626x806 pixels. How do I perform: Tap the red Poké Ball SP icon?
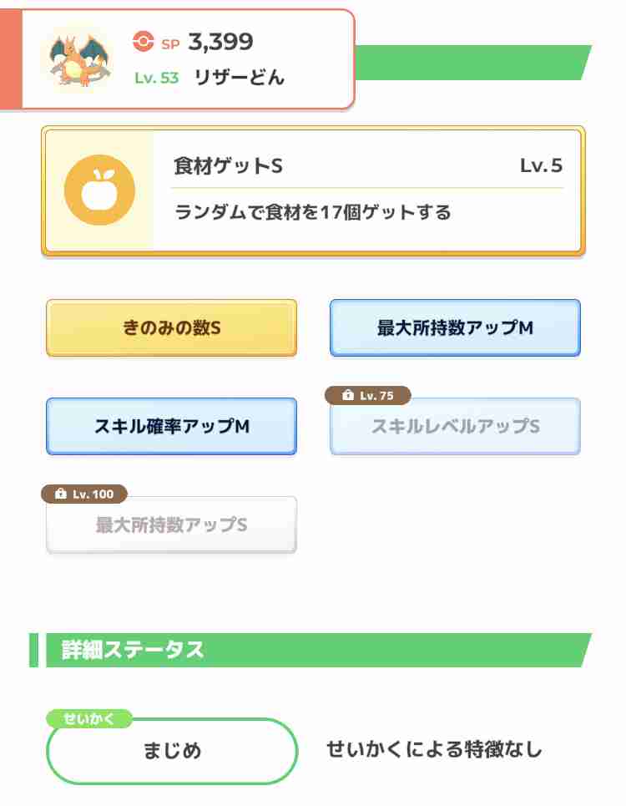pyautogui.click(x=143, y=41)
